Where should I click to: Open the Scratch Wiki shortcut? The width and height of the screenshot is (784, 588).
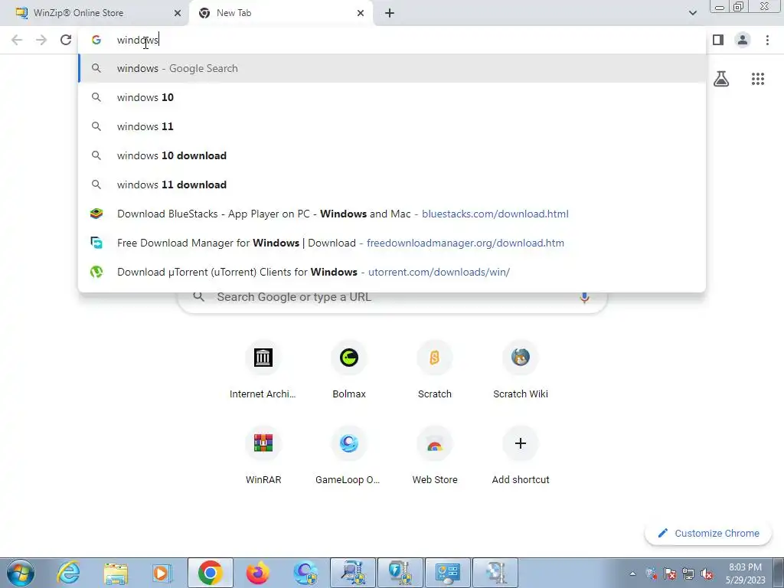coord(521,370)
